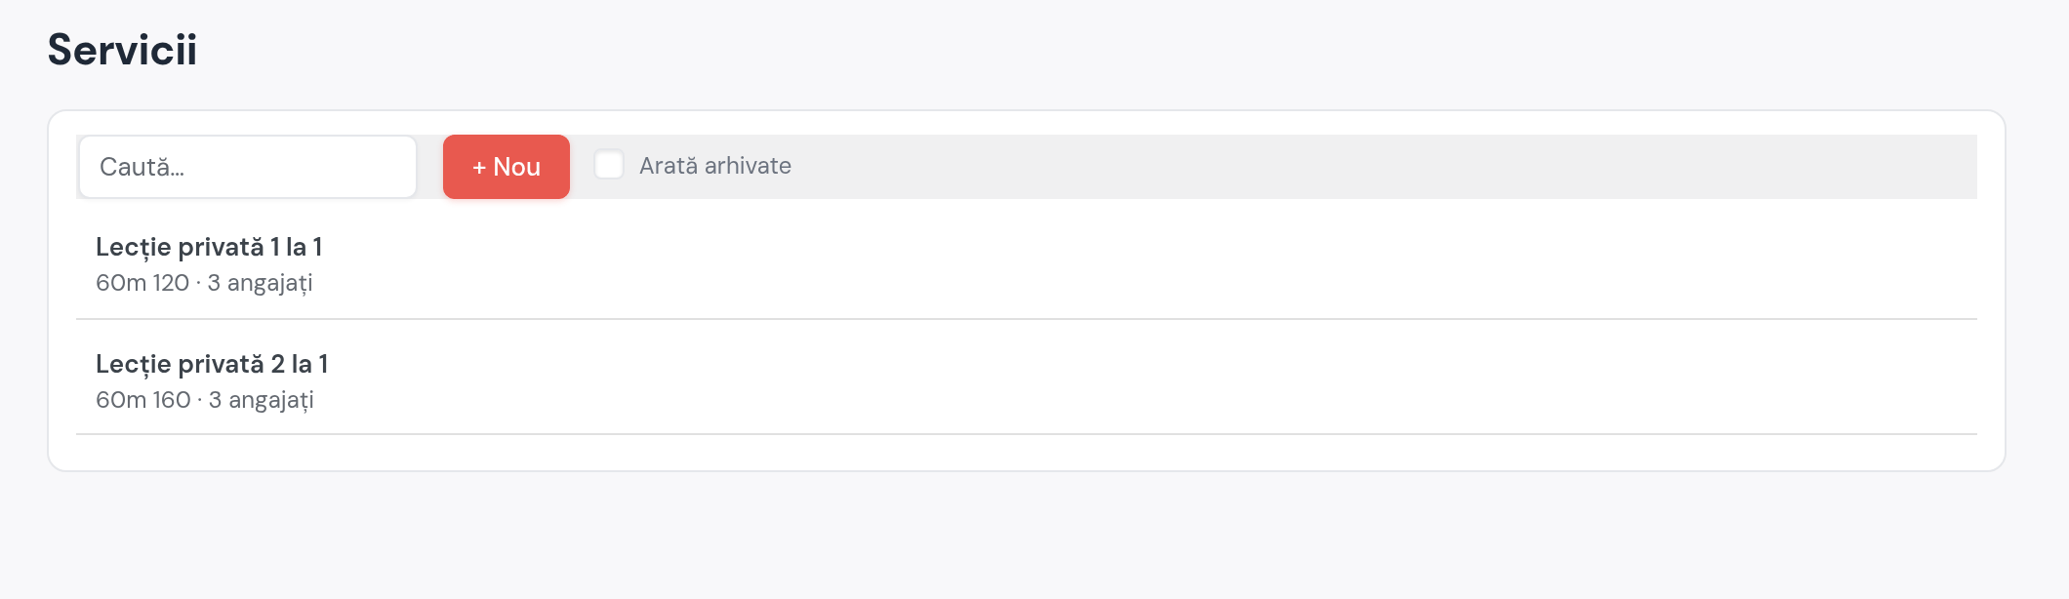Click the Arată arhivate label text
Image resolution: width=2069 pixels, height=599 pixels.
(x=714, y=166)
